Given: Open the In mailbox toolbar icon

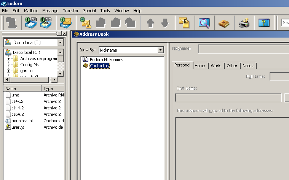Looking at the screenshot, I should point(30,23).
